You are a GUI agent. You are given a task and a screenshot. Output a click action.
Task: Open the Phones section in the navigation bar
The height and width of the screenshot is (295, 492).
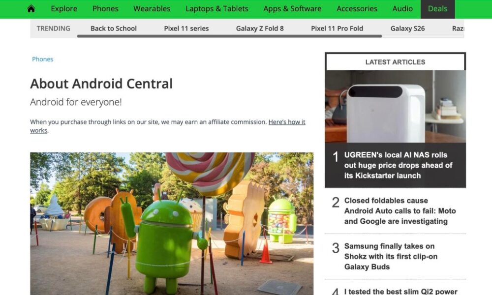(x=105, y=9)
